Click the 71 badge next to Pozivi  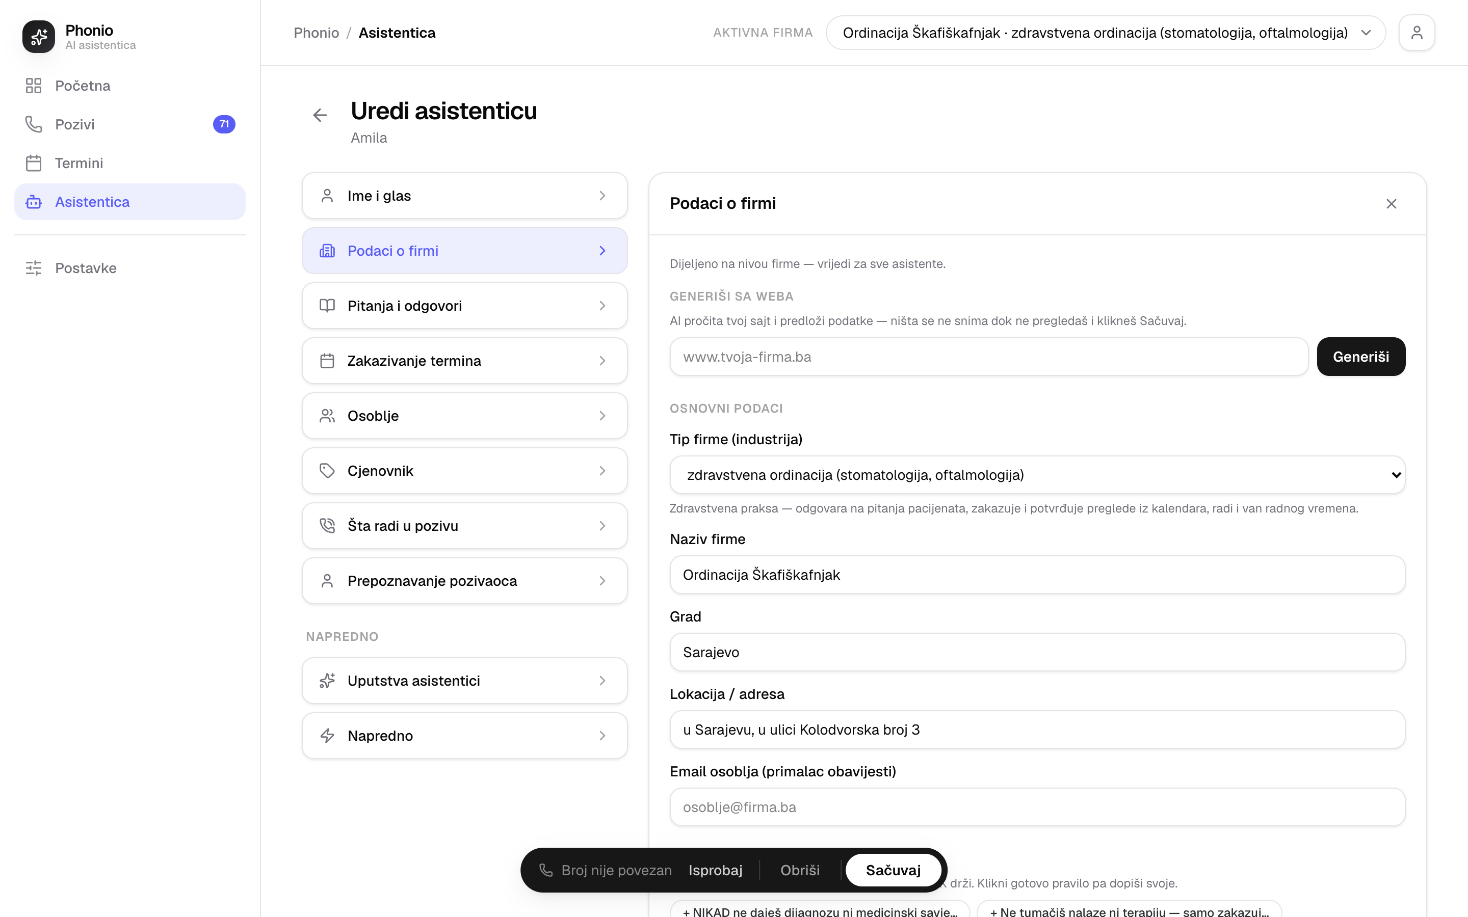[224, 124]
